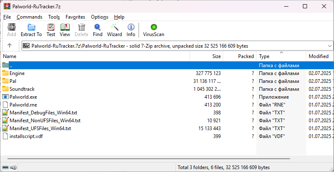Select installscript.vdf file name
Viewport: 334px width, 172px height.
[x=26, y=136]
